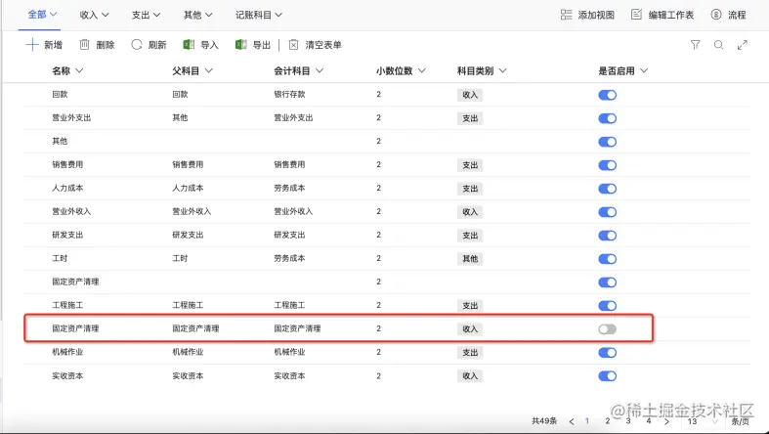The width and height of the screenshot is (769, 434).
Task: Click the 新增 plus icon
Action: click(32, 45)
